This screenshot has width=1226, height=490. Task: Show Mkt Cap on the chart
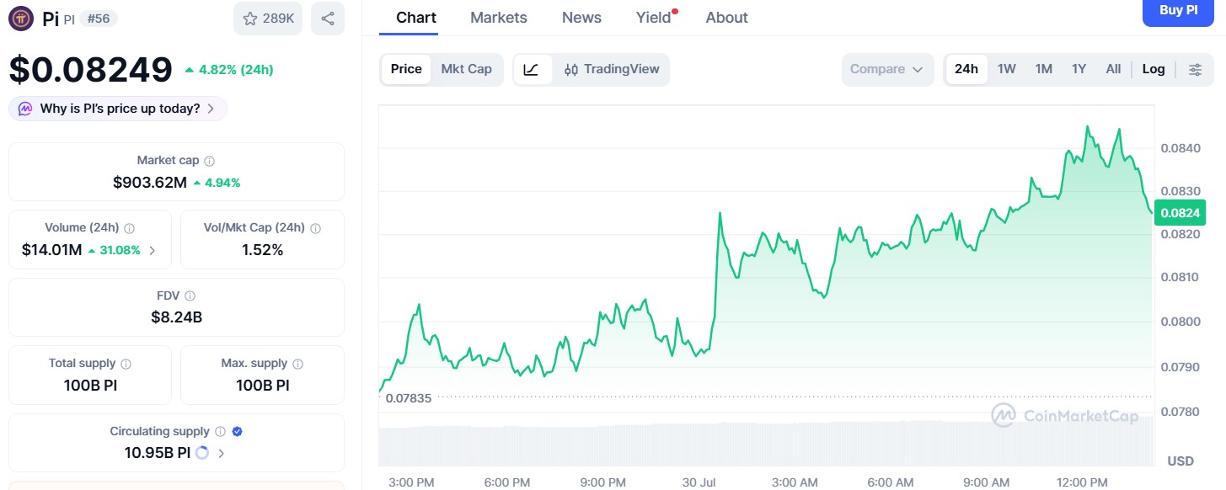pyautogui.click(x=467, y=69)
